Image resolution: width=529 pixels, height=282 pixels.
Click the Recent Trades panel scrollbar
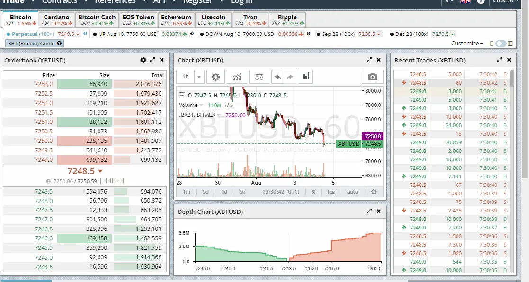(512, 78)
